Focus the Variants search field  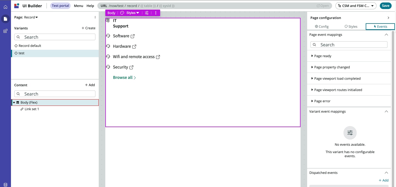55,37
